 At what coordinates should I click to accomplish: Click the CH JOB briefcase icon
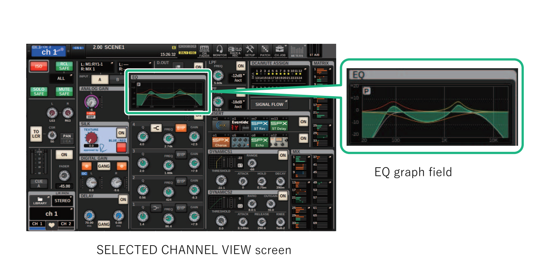click(280, 50)
